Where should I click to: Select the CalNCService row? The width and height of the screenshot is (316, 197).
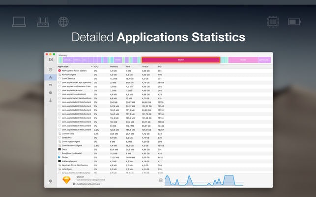165,78
